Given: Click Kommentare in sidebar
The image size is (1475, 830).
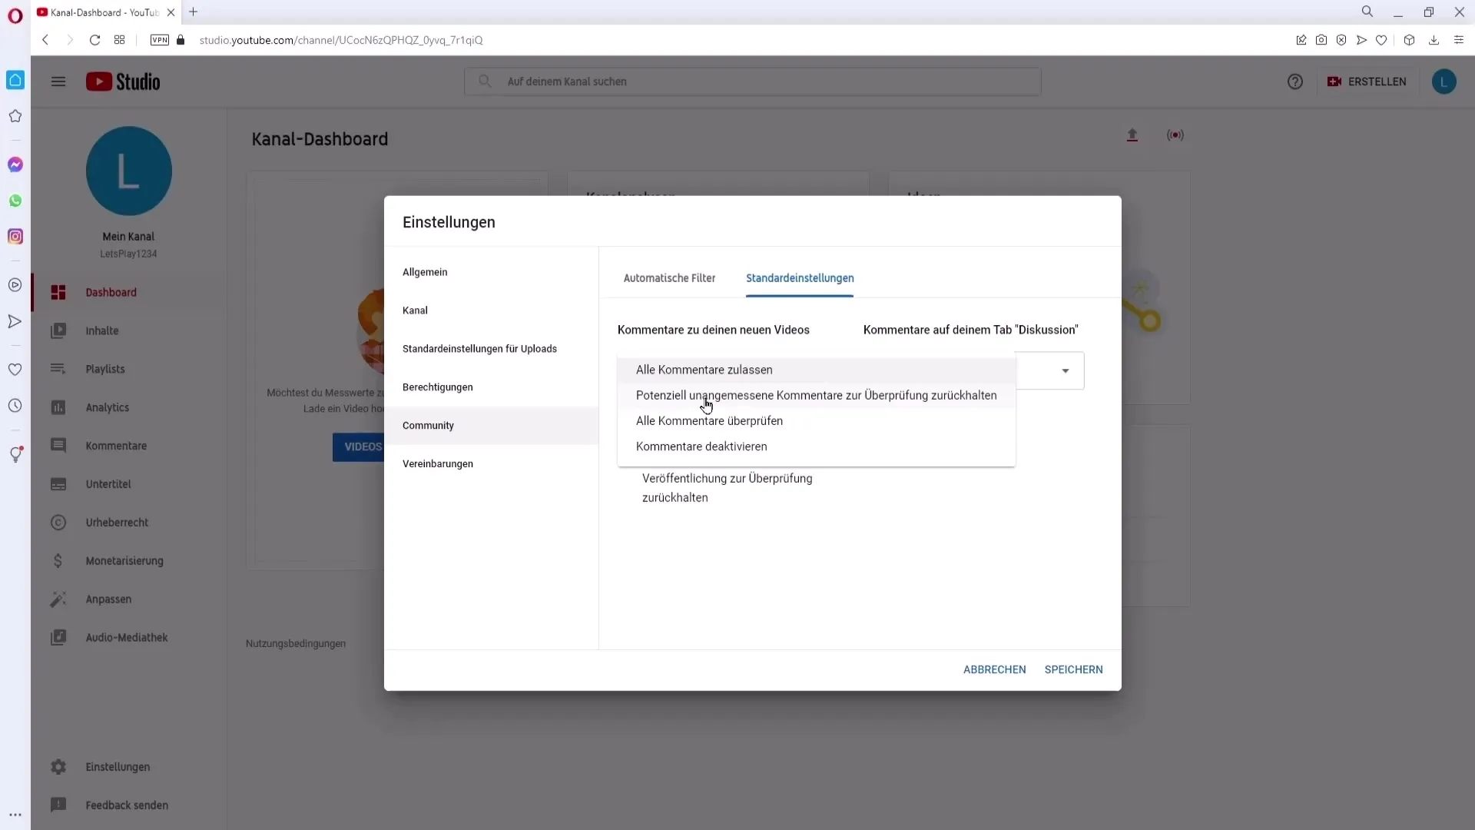Looking at the screenshot, I should 115,445.
